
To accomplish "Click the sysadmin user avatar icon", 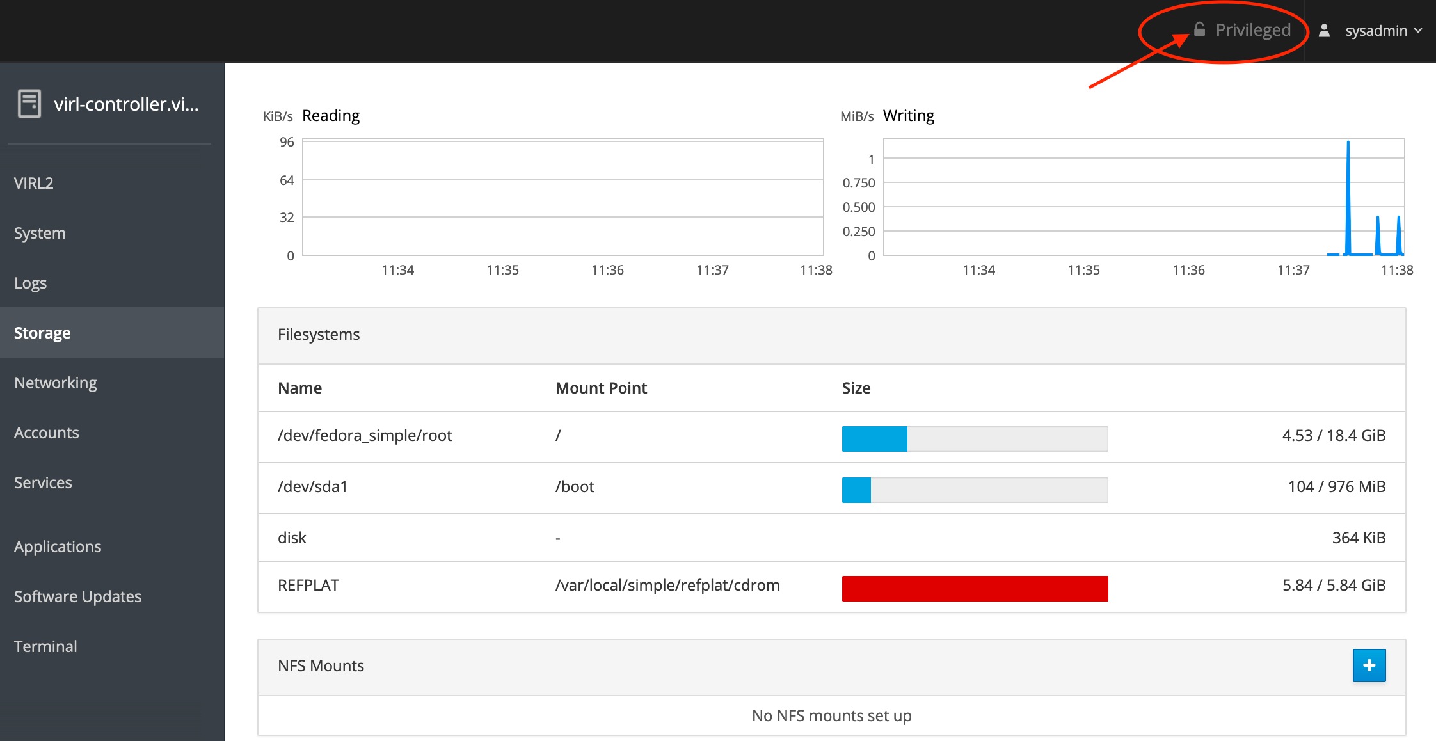I will click(1325, 31).
